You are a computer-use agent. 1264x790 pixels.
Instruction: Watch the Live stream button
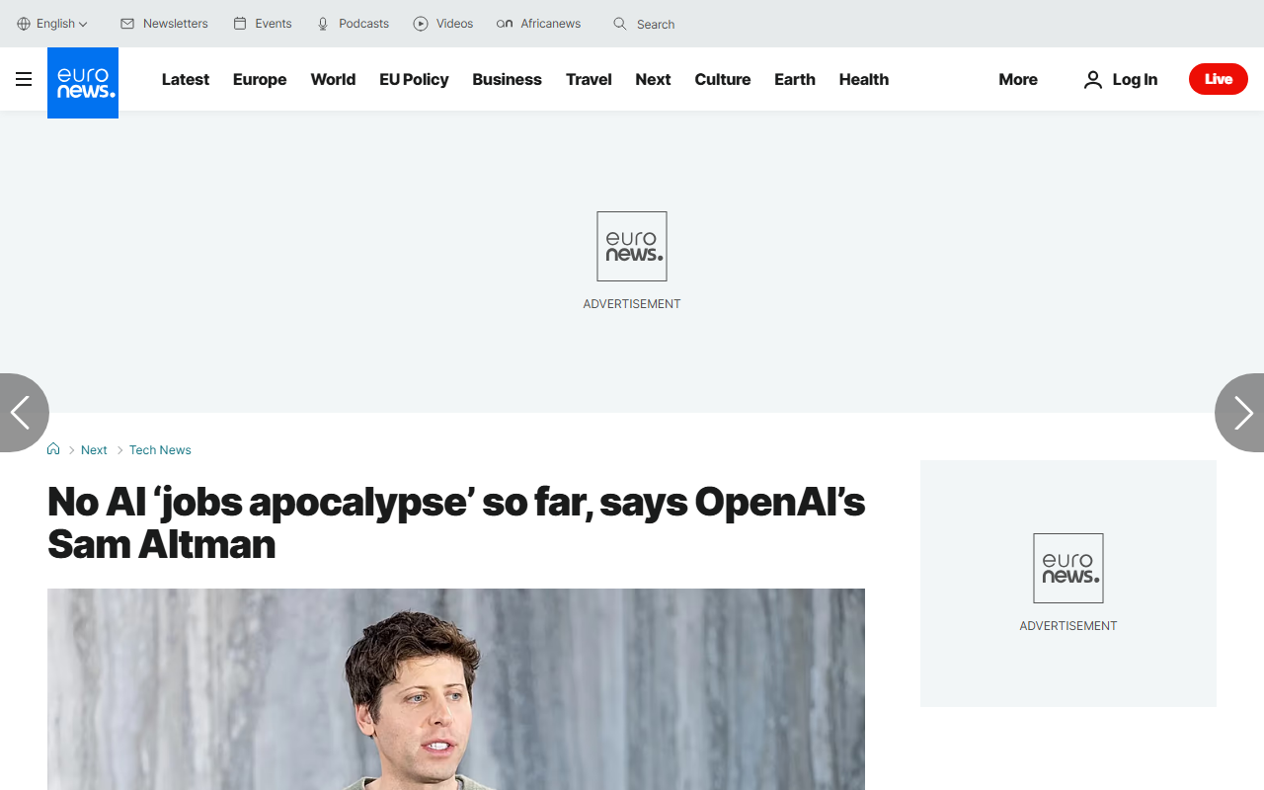pyautogui.click(x=1219, y=79)
